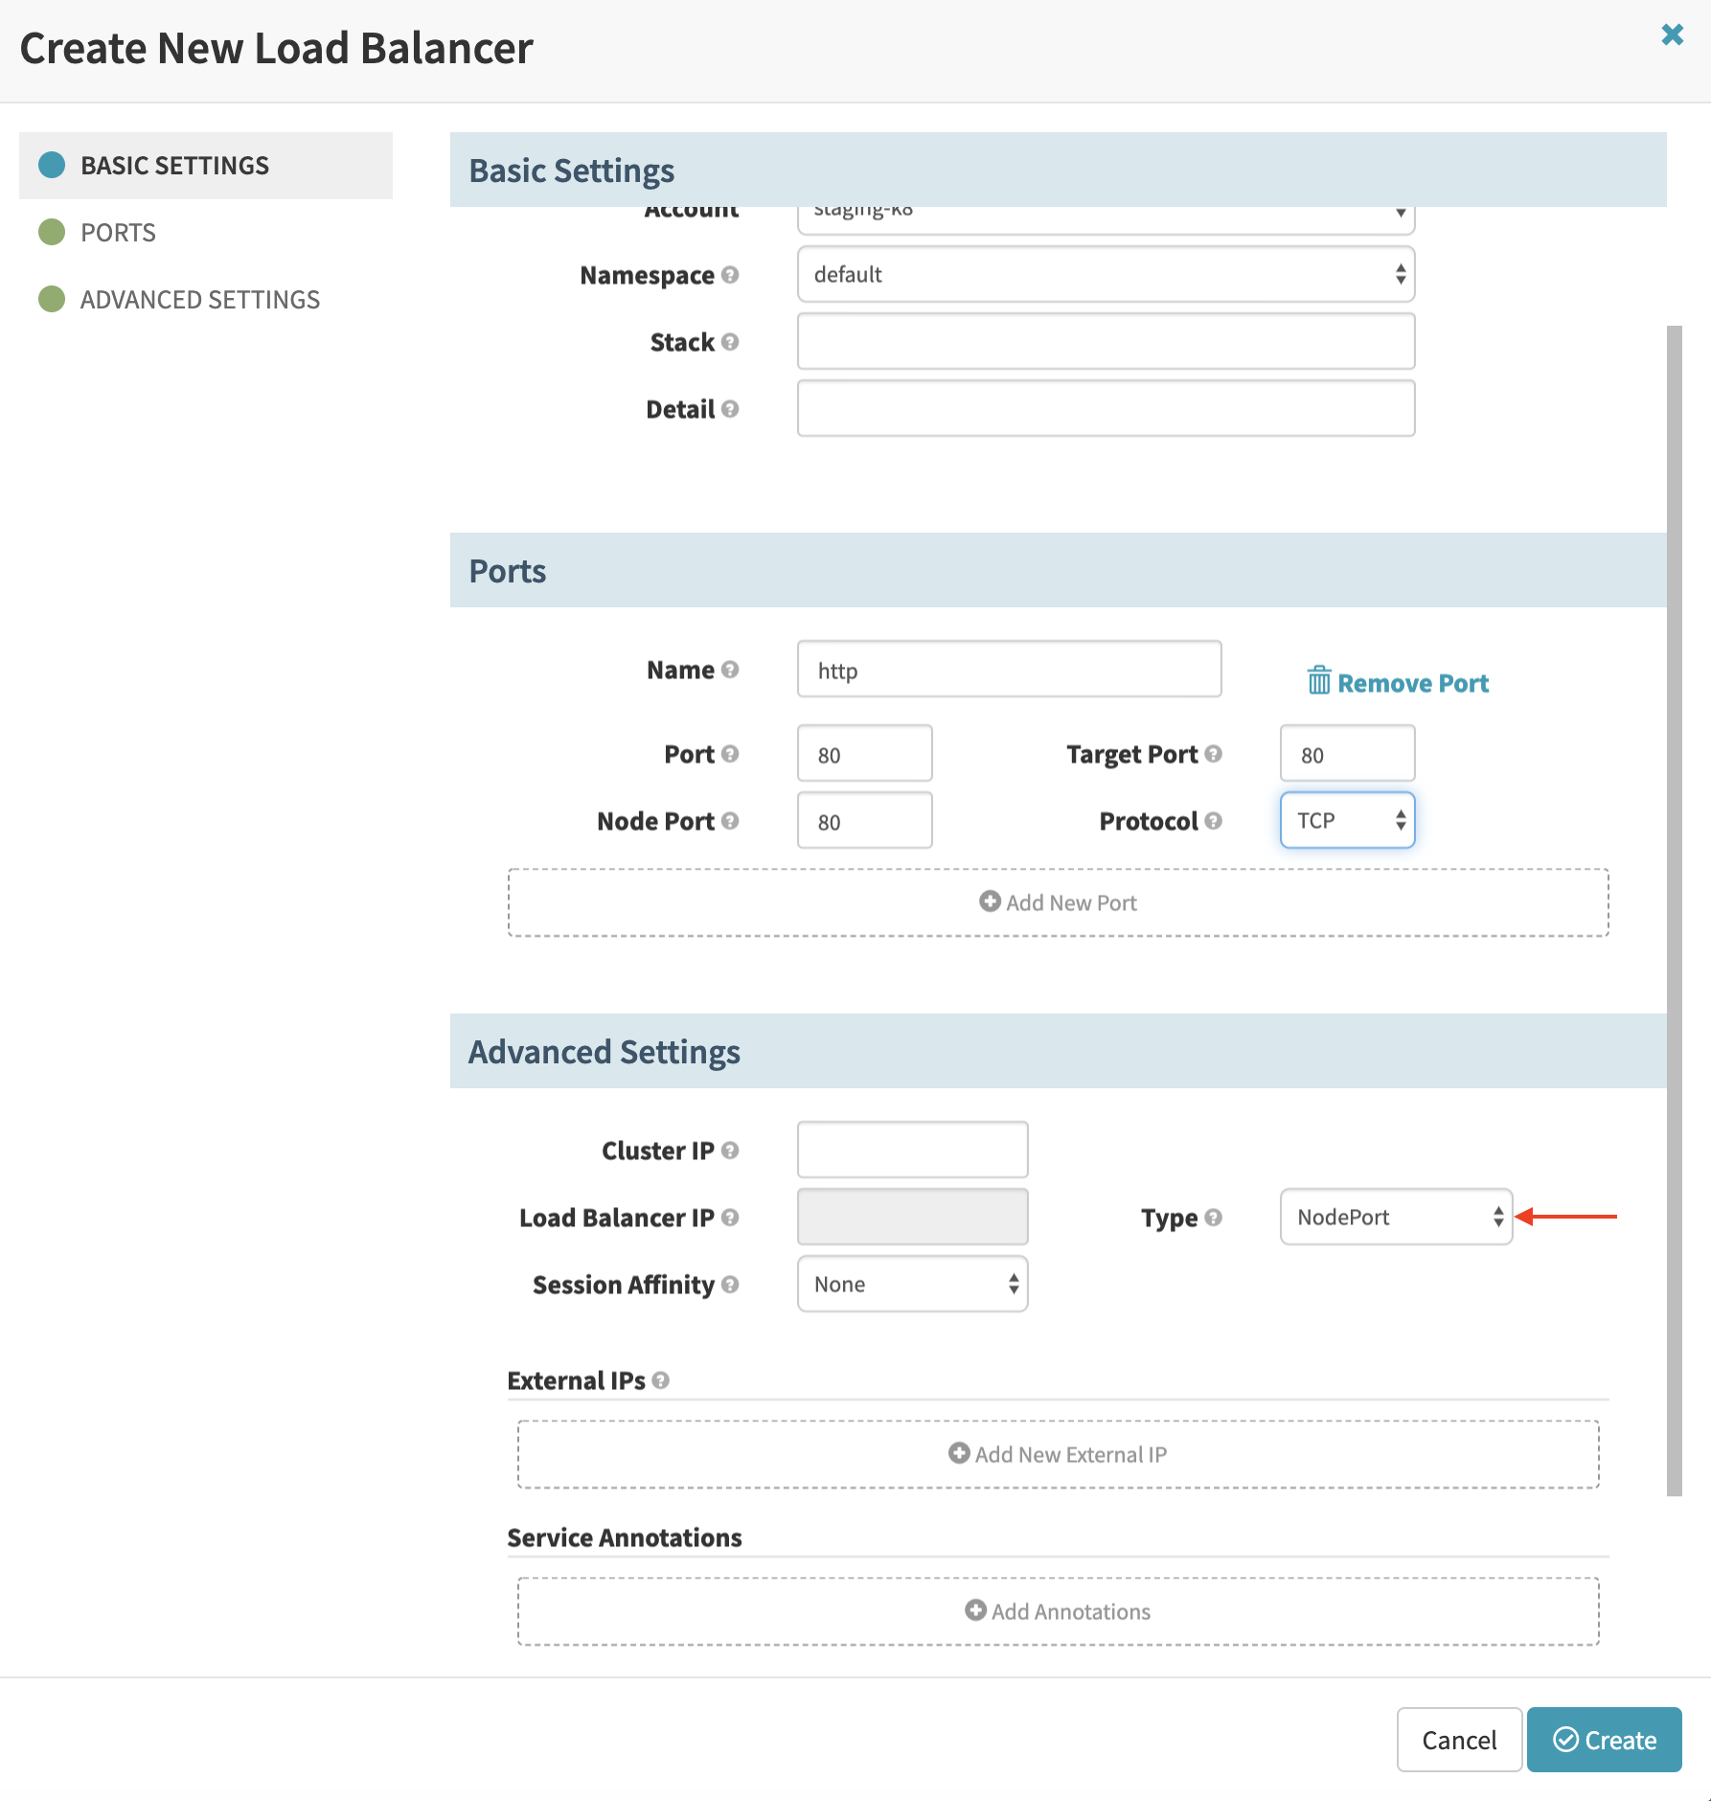Click the help icon beside Target Port
Image resolution: width=1711 pixels, height=1801 pixels.
point(1214,754)
